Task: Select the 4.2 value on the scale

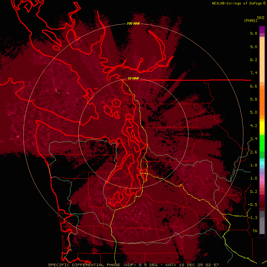Action: (254, 126)
